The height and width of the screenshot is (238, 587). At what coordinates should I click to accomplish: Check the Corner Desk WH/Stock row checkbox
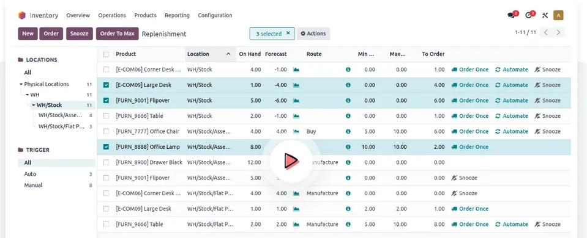[x=106, y=70]
